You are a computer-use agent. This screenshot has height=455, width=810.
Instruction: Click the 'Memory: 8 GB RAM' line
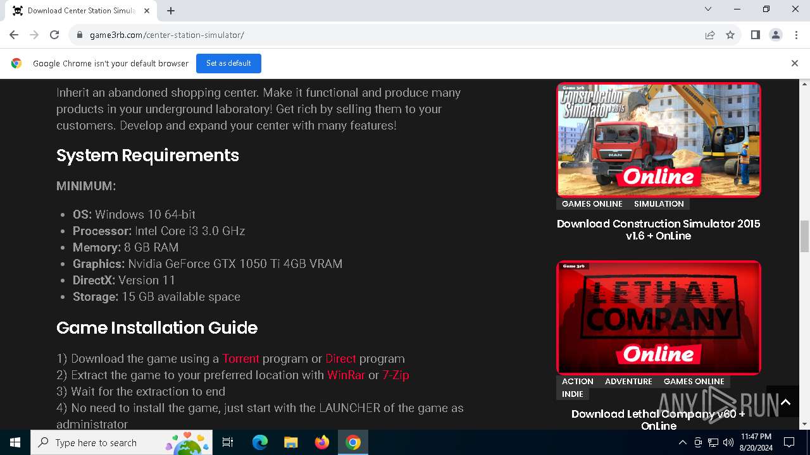(125, 247)
